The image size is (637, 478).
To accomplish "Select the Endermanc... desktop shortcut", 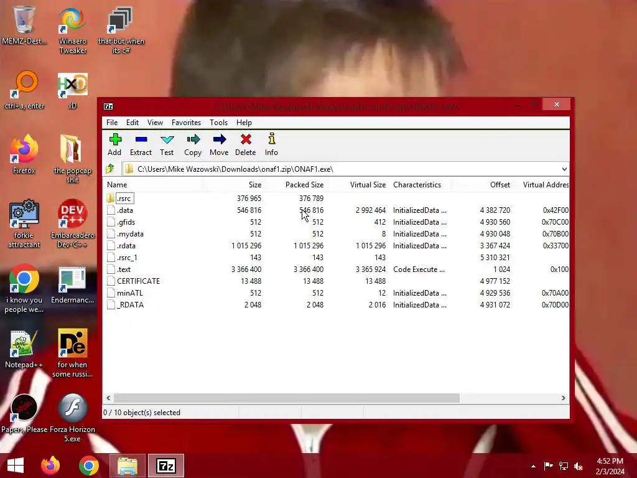I will [72, 284].
